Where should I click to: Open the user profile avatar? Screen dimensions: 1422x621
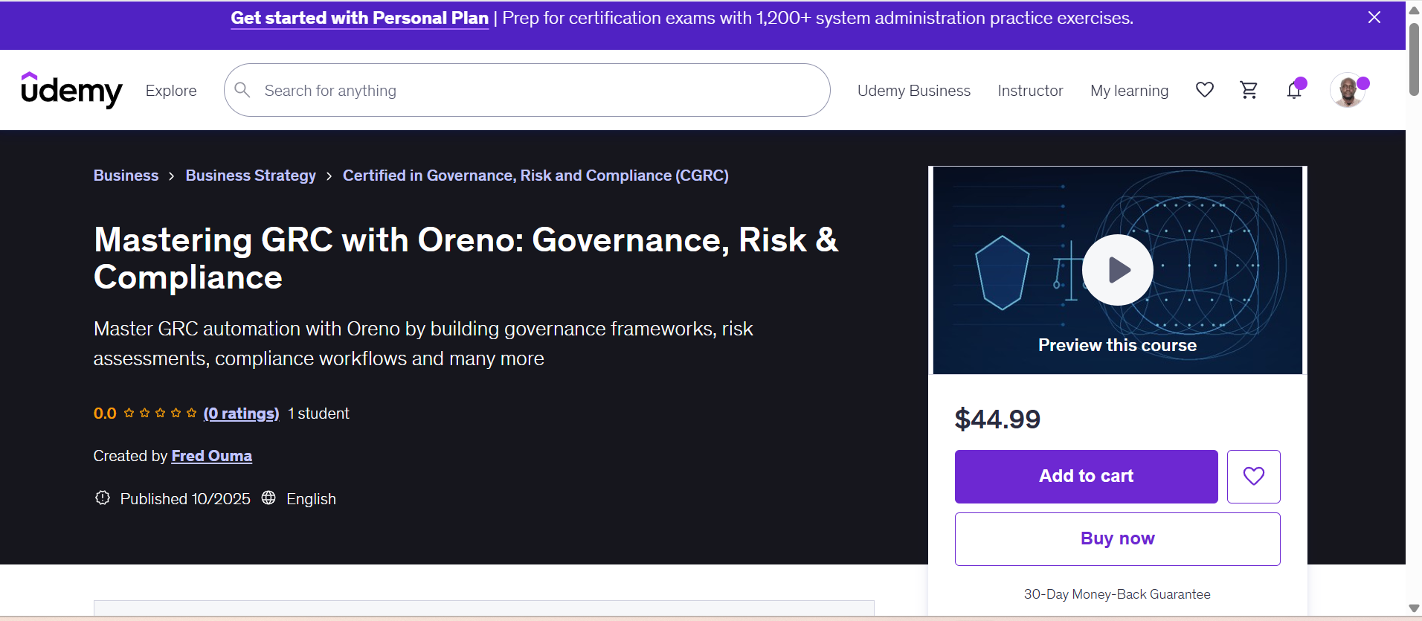(x=1347, y=91)
